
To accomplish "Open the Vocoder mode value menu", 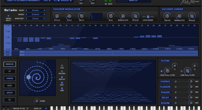I will tap(35, 10).
